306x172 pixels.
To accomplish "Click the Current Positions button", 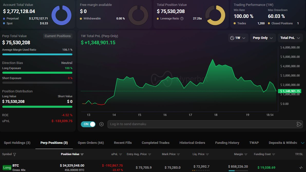I will click(58, 36).
